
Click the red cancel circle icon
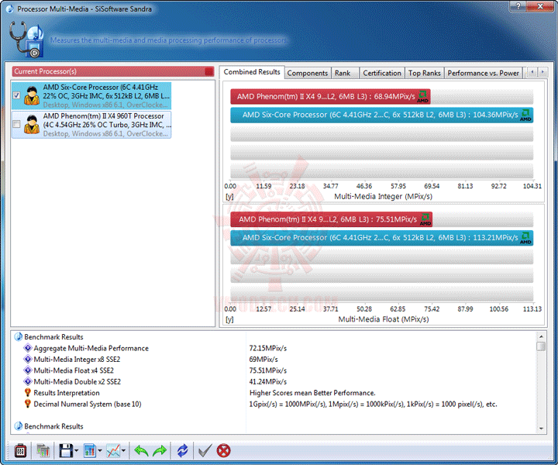[223, 451]
